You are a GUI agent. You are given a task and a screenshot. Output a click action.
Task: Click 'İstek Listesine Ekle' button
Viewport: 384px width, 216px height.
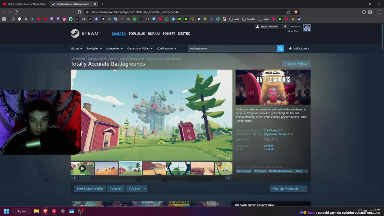tap(90, 188)
